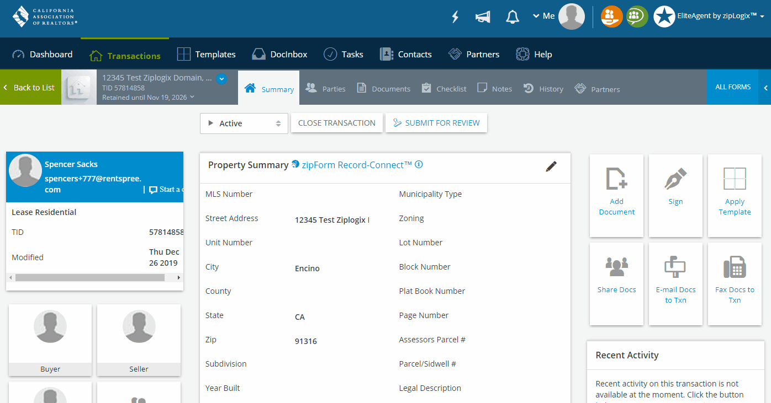Viewport: 771px width, 403px height.
Task: Click the spencers+777 email address
Action: (93, 184)
